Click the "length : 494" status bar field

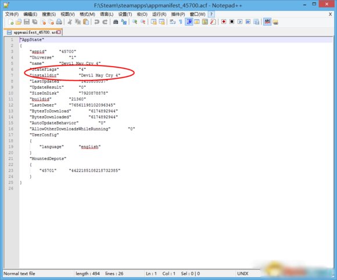point(88,274)
